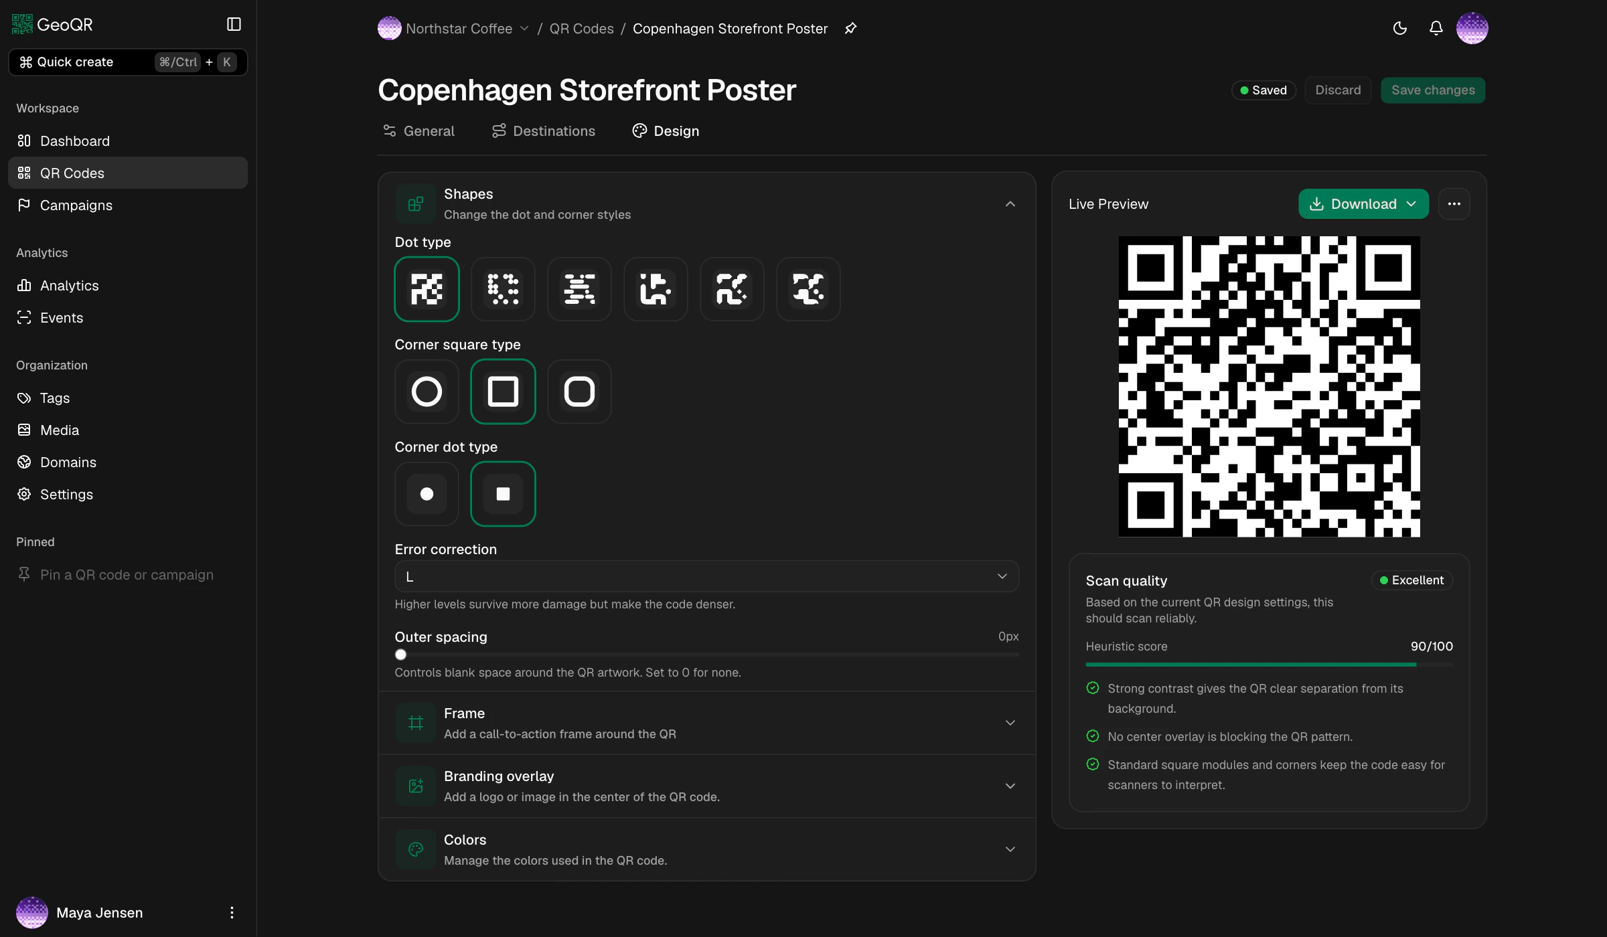Screen dimensions: 1607x937
Task: Click the Save changes button
Action: point(1433,90)
